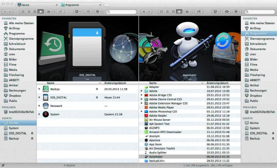Select Amazon MP3 Downloader row
The width and height of the screenshot is (277, 168).
coord(190,132)
